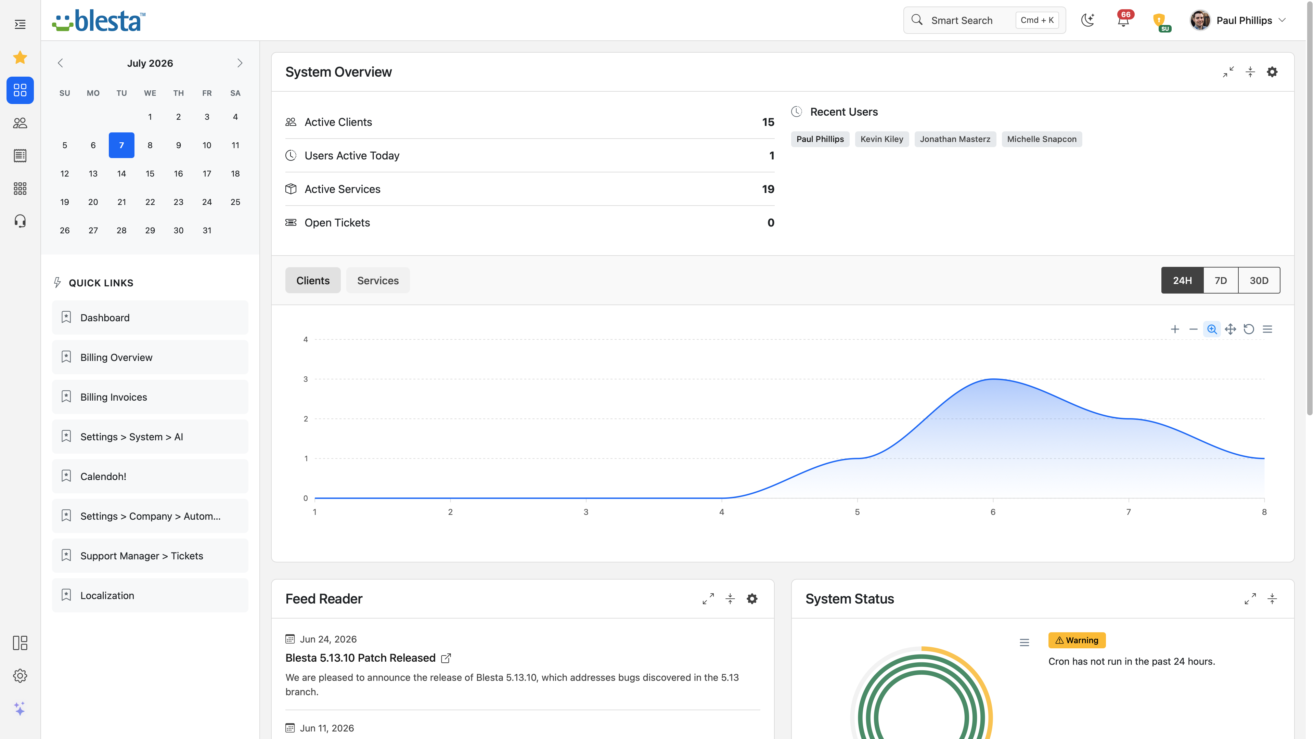Select the 7D time range
This screenshot has width=1314, height=739.
(x=1221, y=281)
